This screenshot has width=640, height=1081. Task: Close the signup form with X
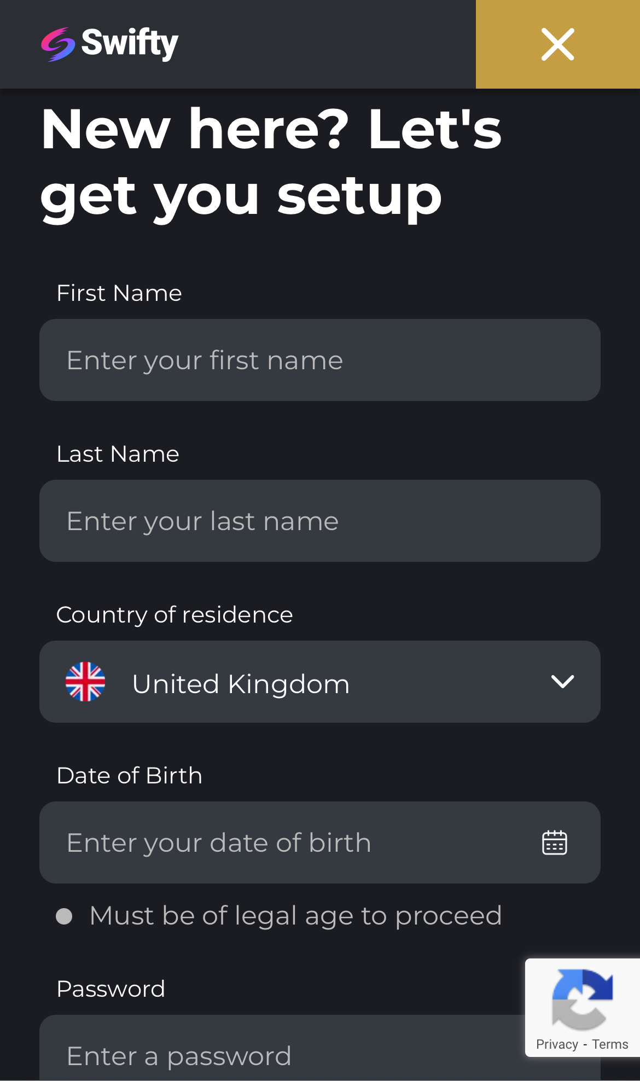(557, 44)
